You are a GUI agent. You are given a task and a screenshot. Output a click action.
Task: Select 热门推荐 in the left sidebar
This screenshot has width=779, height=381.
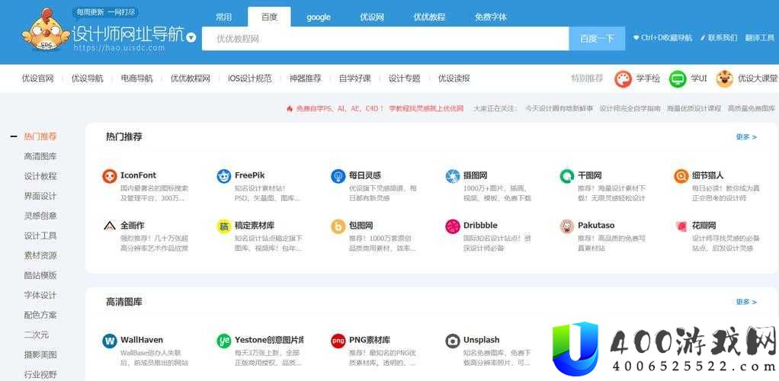pyautogui.click(x=40, y=136)
